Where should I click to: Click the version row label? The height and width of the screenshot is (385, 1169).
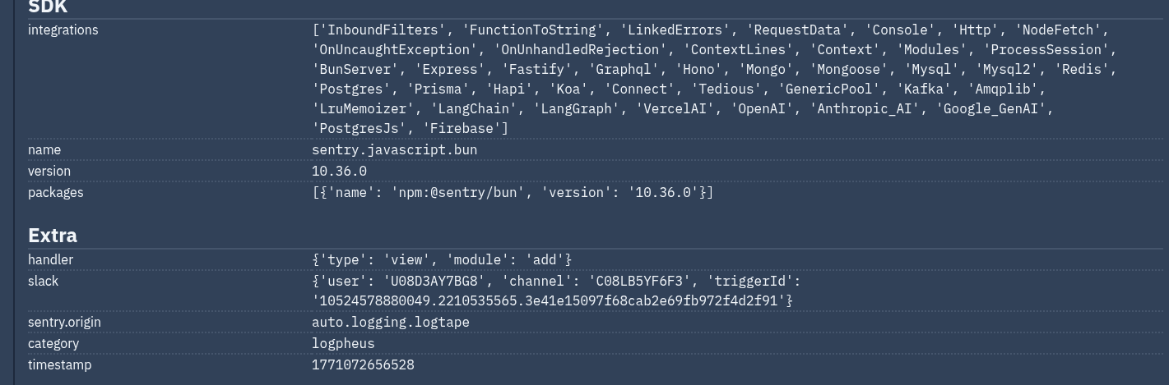49,172
